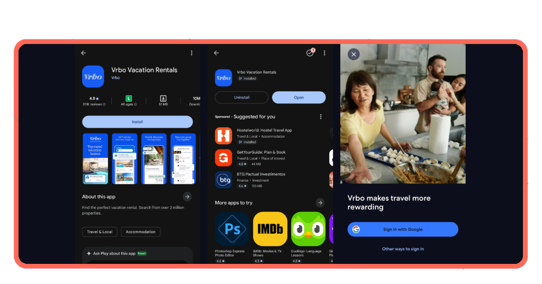Viewport: 542px width, 284px height.
Task: Open overflow menu on Vrbo install page
Action: [192, 53]
